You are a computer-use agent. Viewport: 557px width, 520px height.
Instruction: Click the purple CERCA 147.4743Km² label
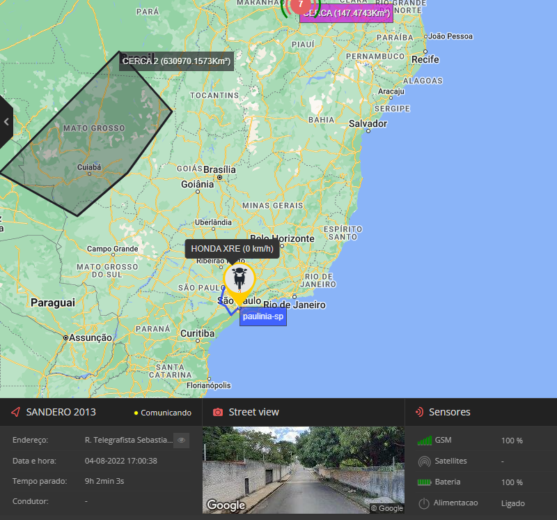[x=346, y=14]
